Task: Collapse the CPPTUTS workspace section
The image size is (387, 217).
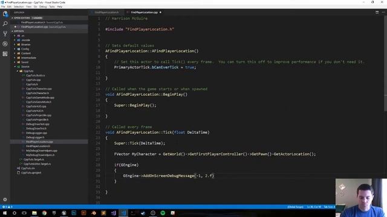Action: [x=19, y=31]
